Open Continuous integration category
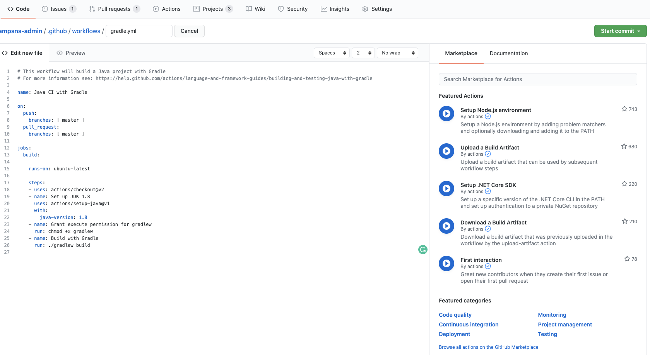Image resolution: width=650 pixels, height=355 pixels. tap(469, 324)
